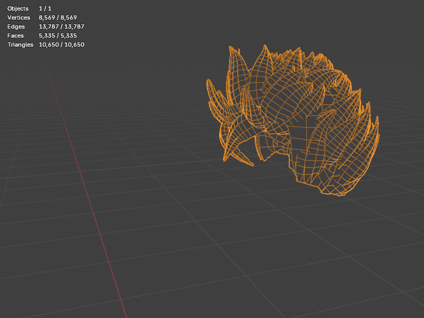424x318 pixels.
Task: Click the "5,335 / 5,335" faces value
Action: [58, 36]
